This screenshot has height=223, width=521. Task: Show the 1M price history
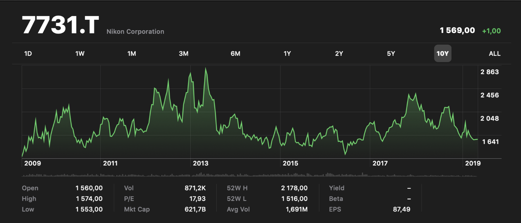click(132, 54)
